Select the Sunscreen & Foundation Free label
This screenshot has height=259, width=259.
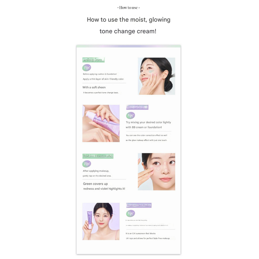coord(139,205)
